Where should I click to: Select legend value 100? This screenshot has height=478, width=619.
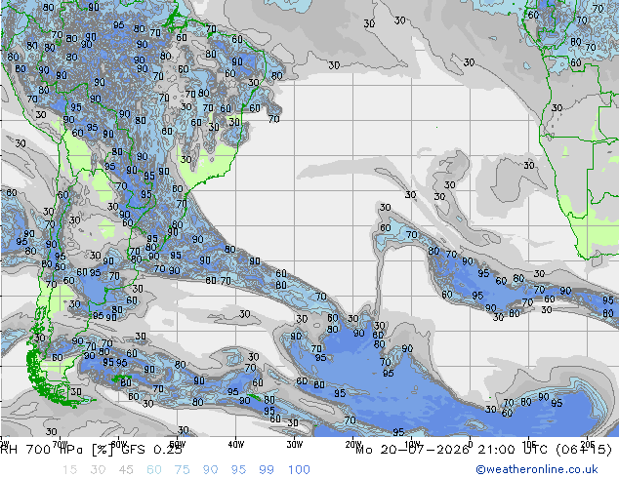[299, 470]
